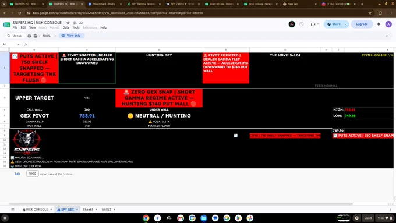396x223 pixels.
Task: Open the Edit menu
Action: click(23, 27)
